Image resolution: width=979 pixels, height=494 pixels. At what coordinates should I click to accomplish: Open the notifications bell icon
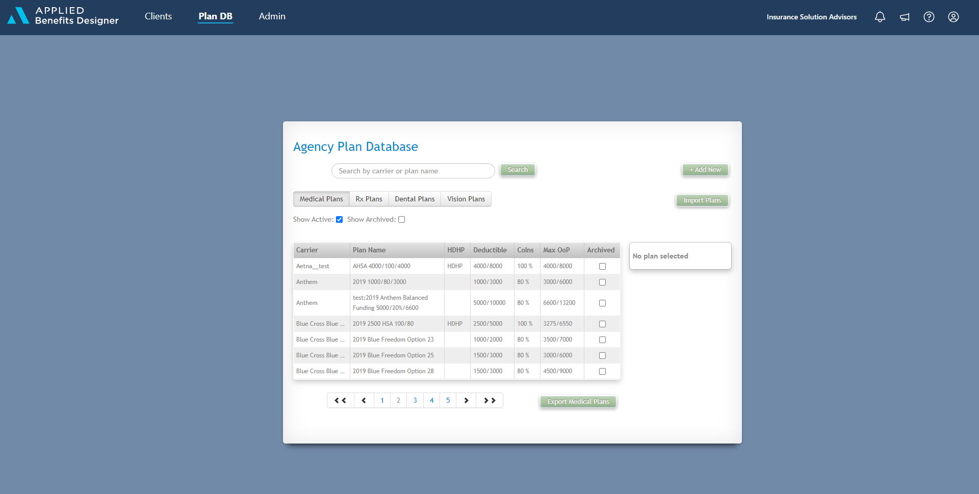tap(880, 17)
